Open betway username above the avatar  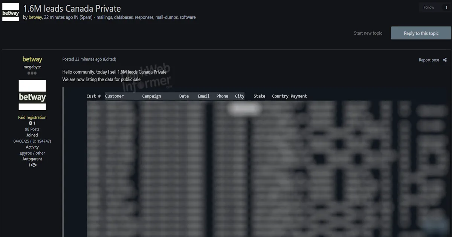tap(32, 59)
